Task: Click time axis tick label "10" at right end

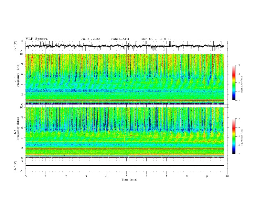Action: pos(227,176)
